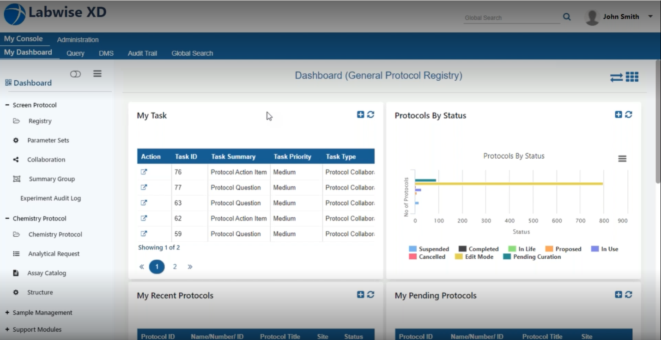The image size is (661, 340).
Task: Open the grid layout icon near dashboard title
Action: coord(632,77)
